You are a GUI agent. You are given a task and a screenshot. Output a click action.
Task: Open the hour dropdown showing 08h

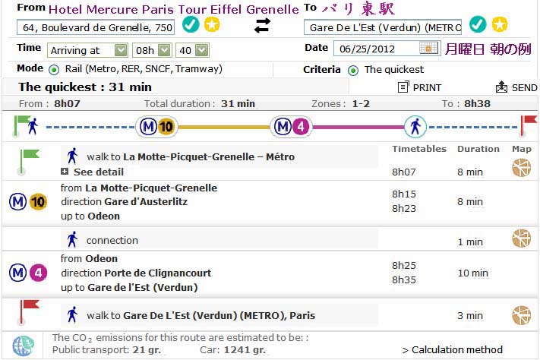(x=152, y=50)
